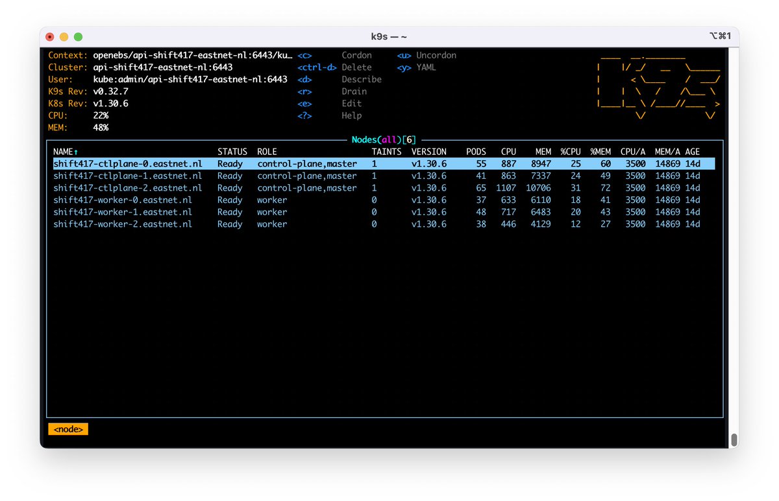Click the worker role of worker-0 row
This screenshot has height=501, width=779.
(x=272, y=200)
